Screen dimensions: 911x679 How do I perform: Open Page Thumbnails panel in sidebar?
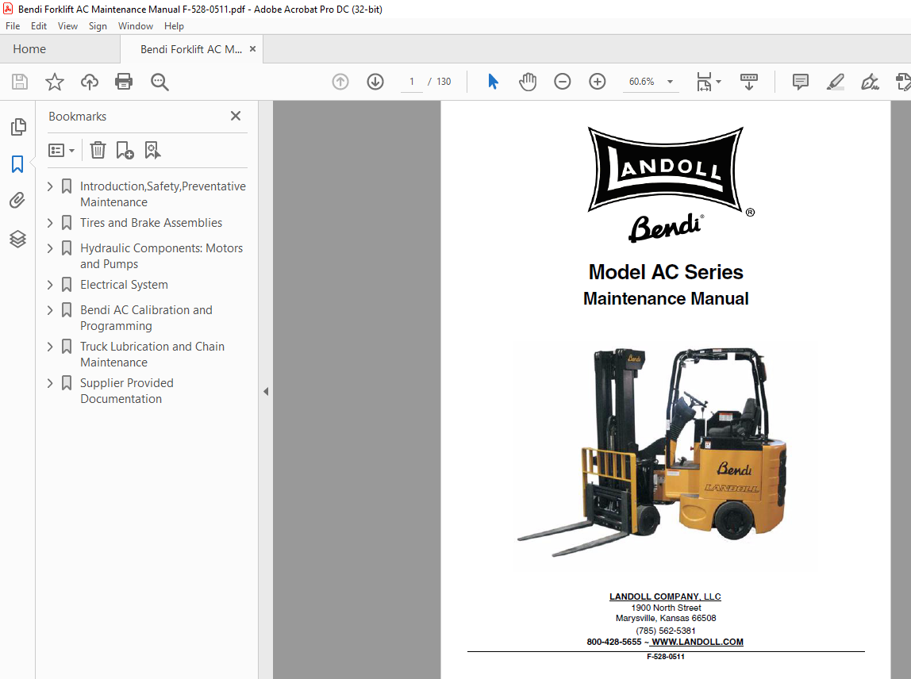pos(18,127)
